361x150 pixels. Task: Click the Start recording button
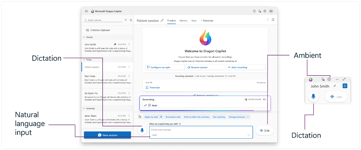pyautogui.click(x=246, y=67)
